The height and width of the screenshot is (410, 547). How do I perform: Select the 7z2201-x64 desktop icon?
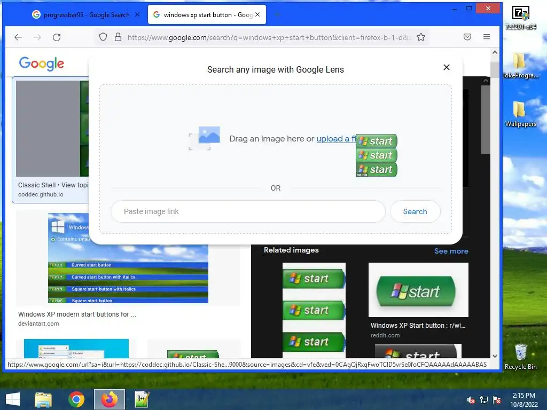point(520,18)
